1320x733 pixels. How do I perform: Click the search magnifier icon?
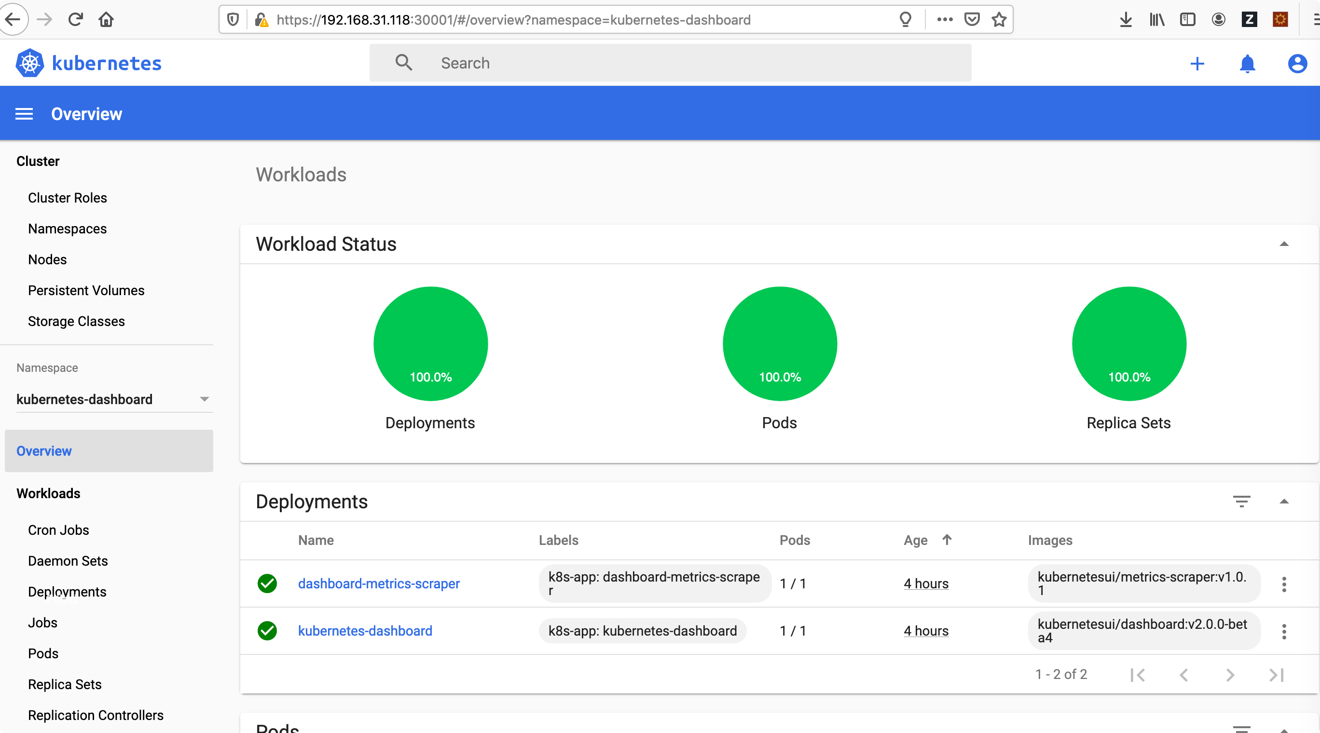coord(404,63)
